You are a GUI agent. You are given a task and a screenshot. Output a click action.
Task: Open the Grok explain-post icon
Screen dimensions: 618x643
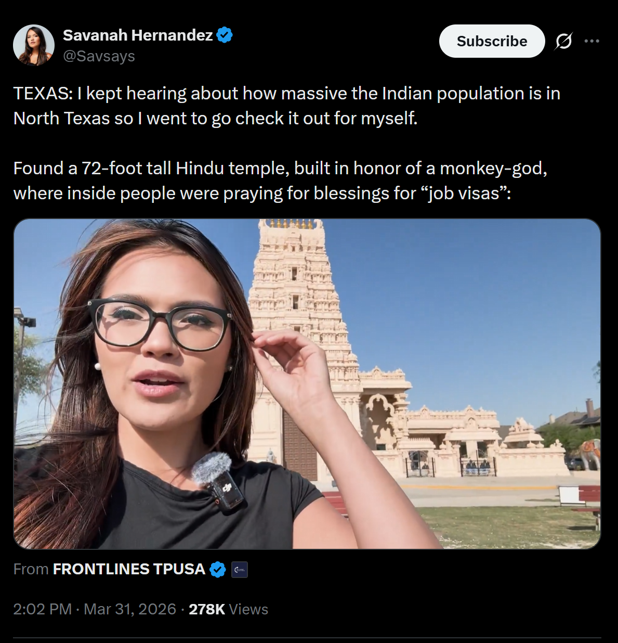coord(563,41)
